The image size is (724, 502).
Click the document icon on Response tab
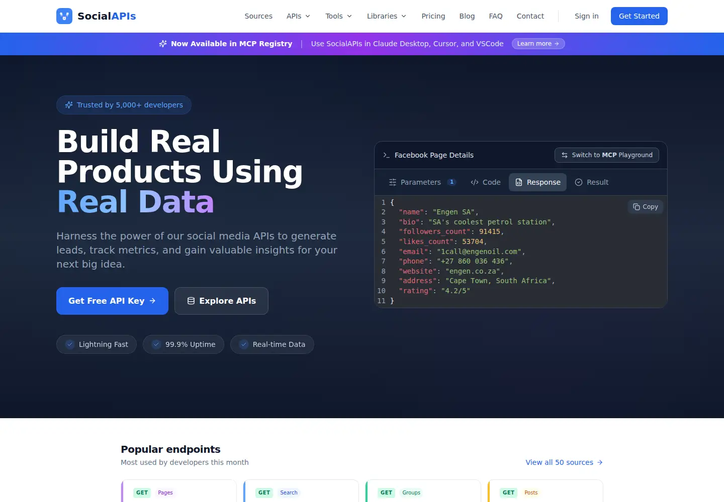519,182
